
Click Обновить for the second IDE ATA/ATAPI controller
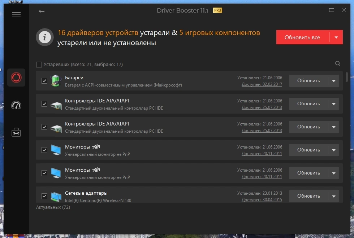(x=308, y=127)
